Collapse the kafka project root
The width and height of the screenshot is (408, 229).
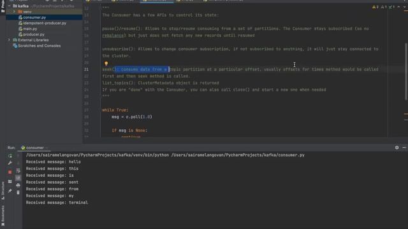(x=10, y=6)
